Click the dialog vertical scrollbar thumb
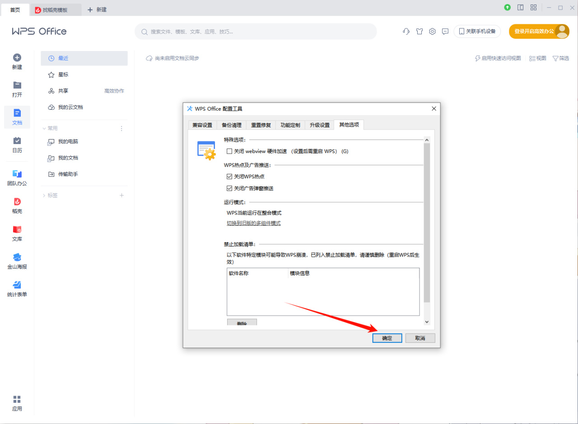Viewport: 578px width, 424px height. coord(427,223)
